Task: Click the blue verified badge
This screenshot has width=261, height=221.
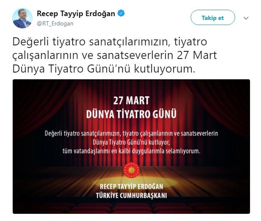Action: click(x=121, y=13)
